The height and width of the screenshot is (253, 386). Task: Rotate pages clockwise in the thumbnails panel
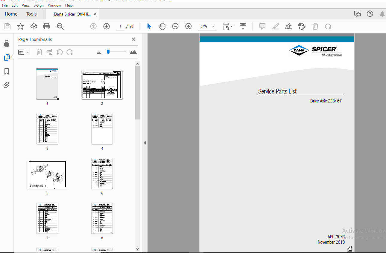point(70,52)
